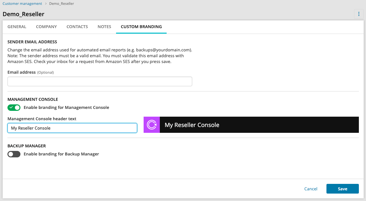Viewport: 366px width, 201px height.
Task: Click the black 'My Reseller Console' preview banner
Action: click(x=259, y=125)
